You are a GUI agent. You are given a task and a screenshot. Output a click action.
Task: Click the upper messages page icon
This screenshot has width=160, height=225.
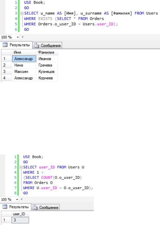37,46
